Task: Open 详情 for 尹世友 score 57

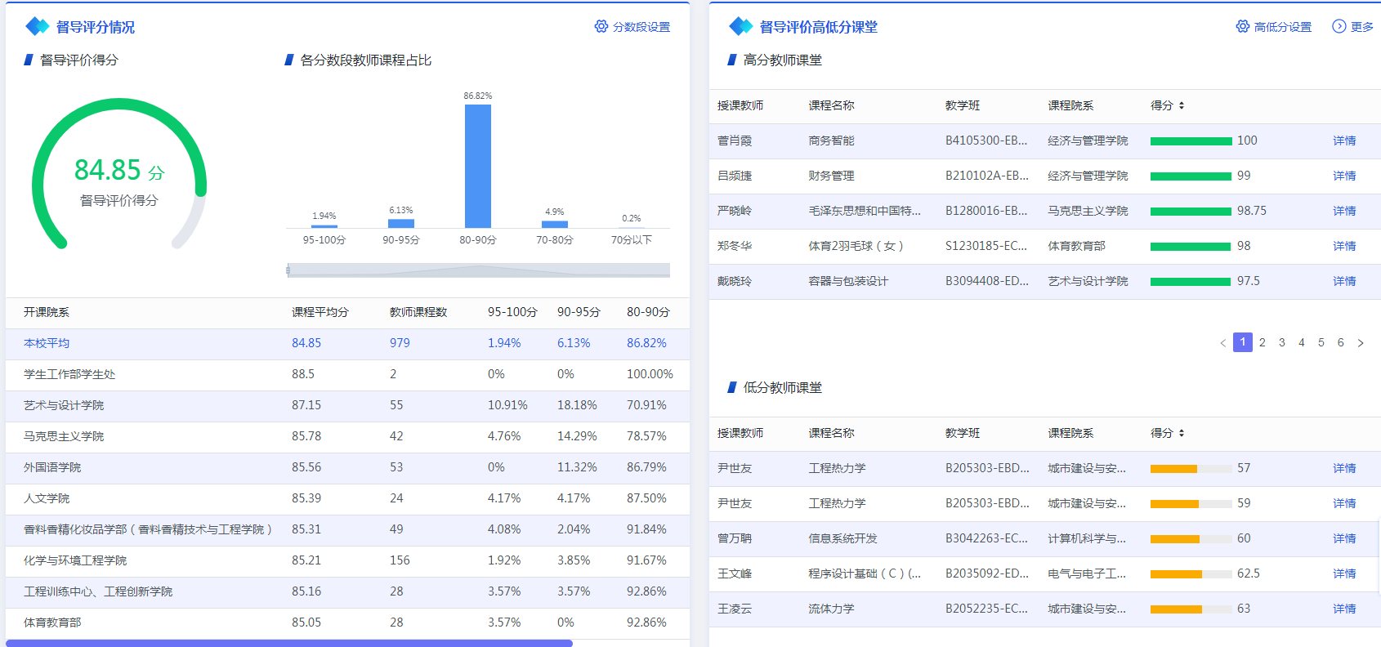Action: tap(1344, 468)
